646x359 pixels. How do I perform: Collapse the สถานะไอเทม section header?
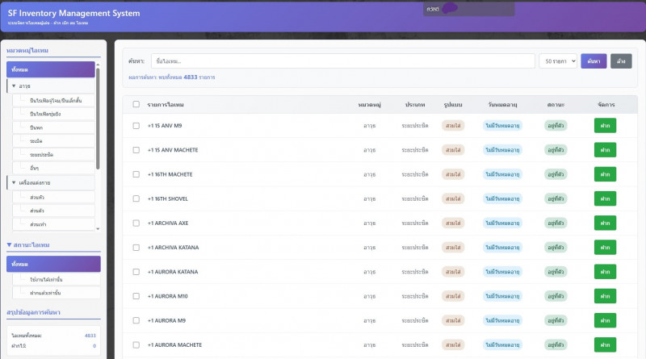(x=10, y=244)
